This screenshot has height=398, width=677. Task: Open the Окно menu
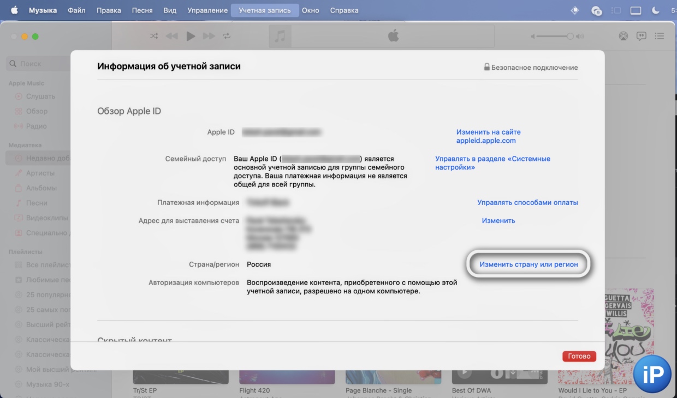pos(311,10)
